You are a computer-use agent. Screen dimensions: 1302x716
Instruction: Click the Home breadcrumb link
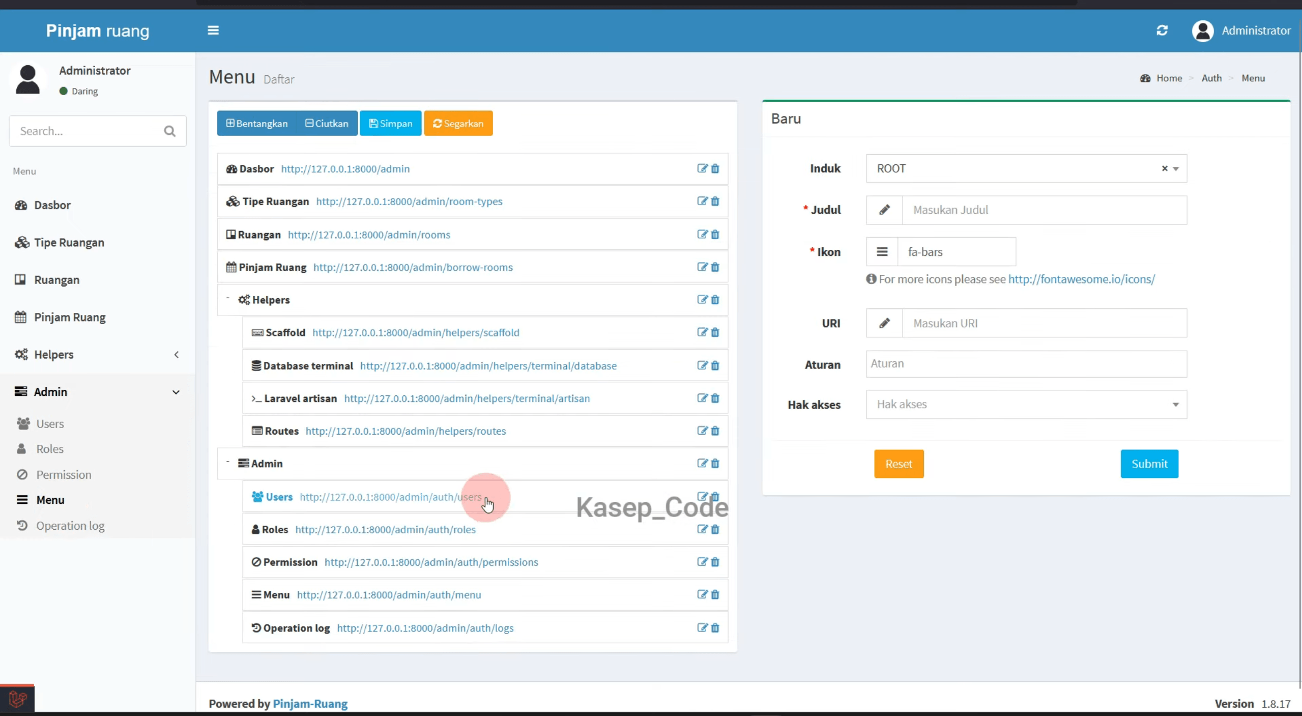(x=1169, y=78)
